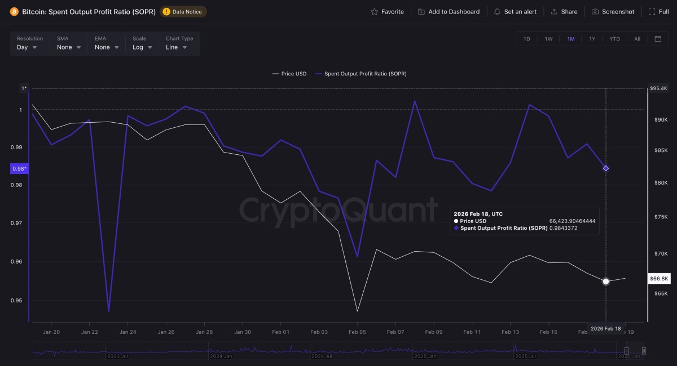Open the Resolution Day dropdown
677x366 pixels.
27,47
